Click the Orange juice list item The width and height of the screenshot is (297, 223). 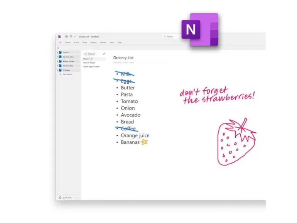[135, 135]
